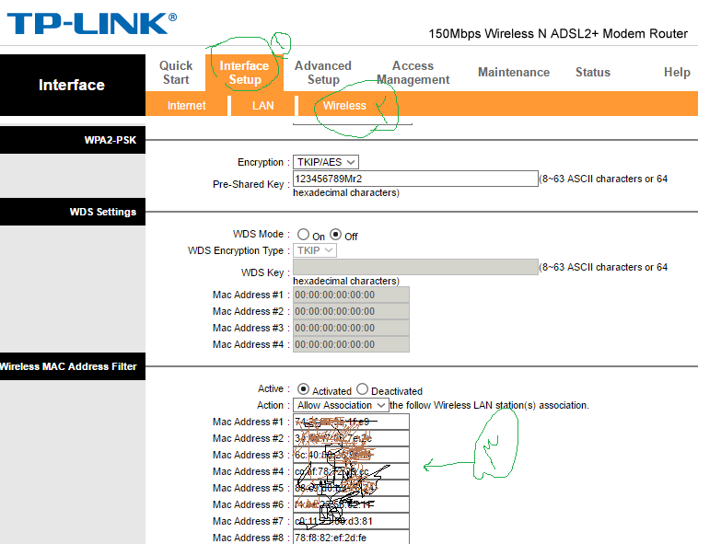Open the Maintenance tab
721x544 pixels.
coord(514,72)
